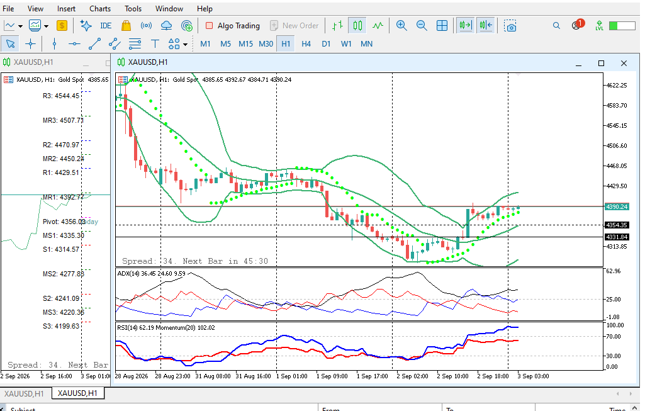This screenshot has height=411, width=645.
Task: Open the shapes objects tool
Action: [x=174, y=43]
